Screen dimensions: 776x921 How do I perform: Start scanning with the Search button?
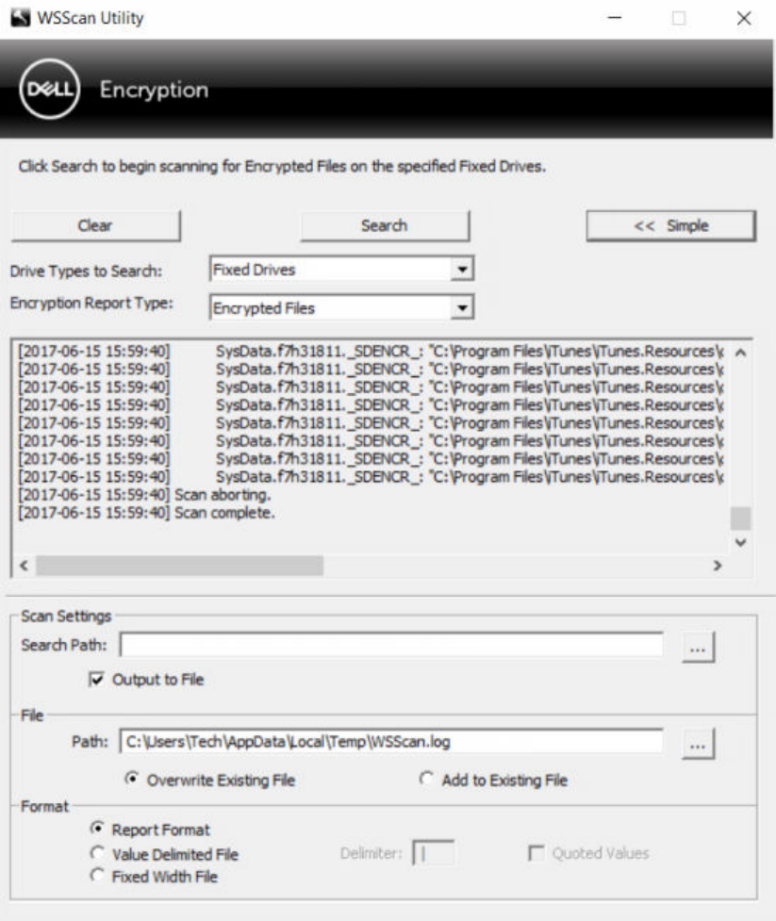click(385, 225)
